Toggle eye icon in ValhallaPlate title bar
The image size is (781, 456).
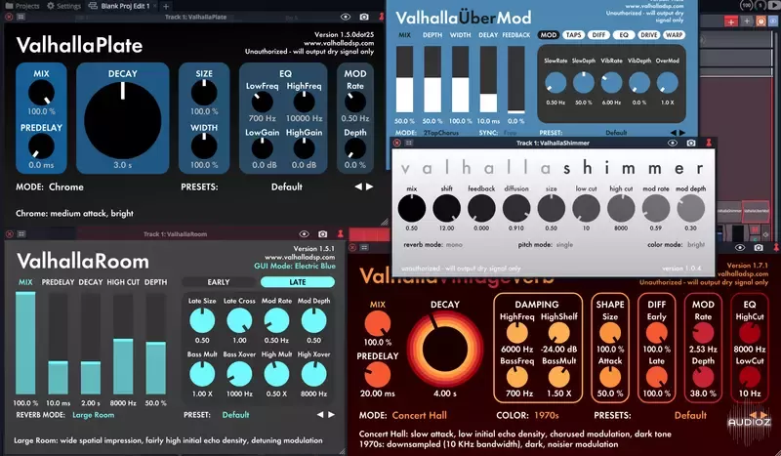[346, 17]
